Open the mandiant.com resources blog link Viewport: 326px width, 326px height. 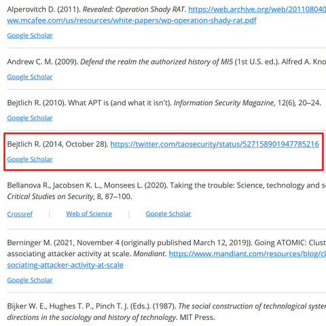click(x=247, y=254)
